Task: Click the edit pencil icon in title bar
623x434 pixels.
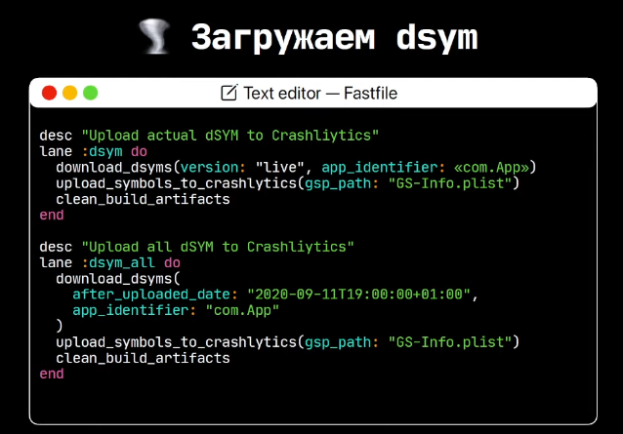Action: click(x=229, y=93)
